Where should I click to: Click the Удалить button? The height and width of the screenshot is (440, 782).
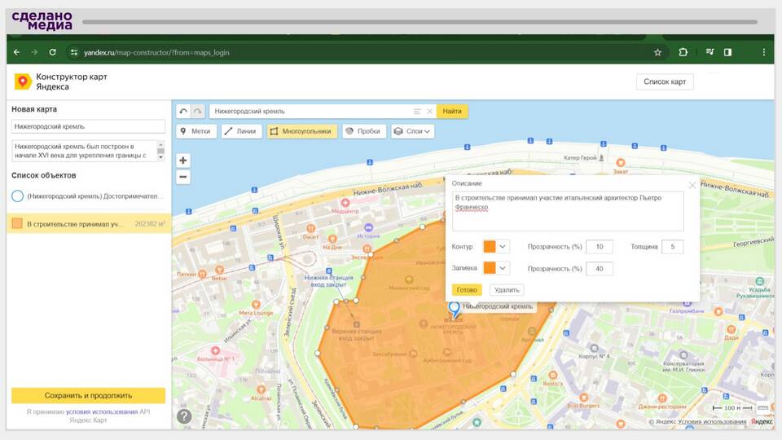507,290
